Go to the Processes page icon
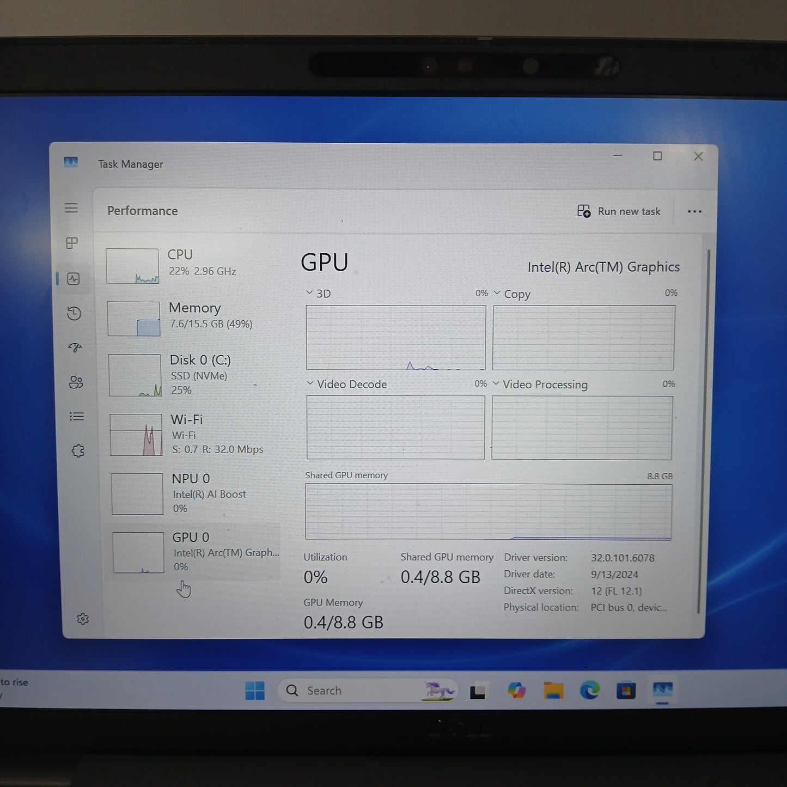This screenshot has height=787, width=787. pyautogui.click(x=71, y=243)
